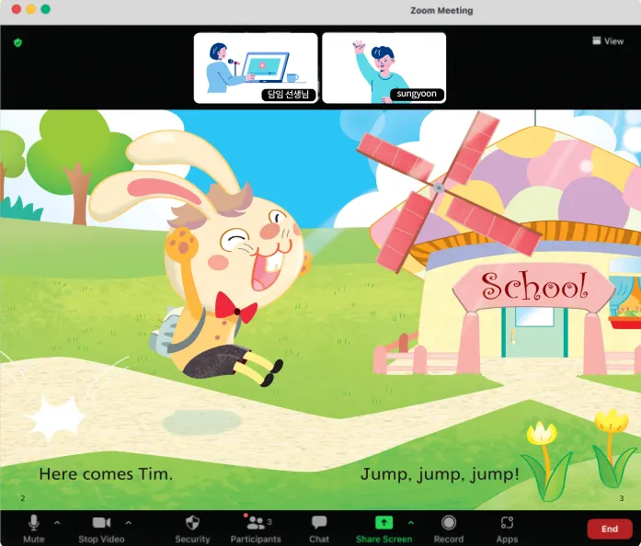Image resolution: width=641 pixels, height=546 pixels.
Task: Stop Video camera button
Action: (x=101, y=529)
